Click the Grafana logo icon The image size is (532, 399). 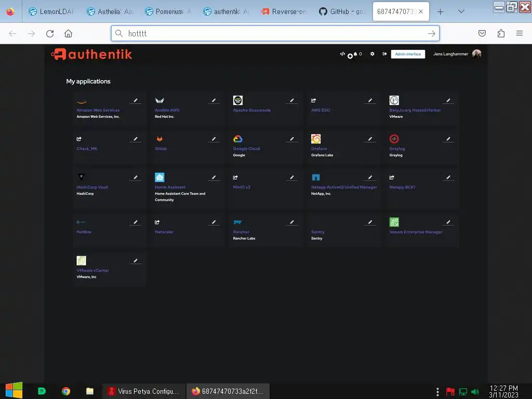pyautogui.click(x=316, y=139)
